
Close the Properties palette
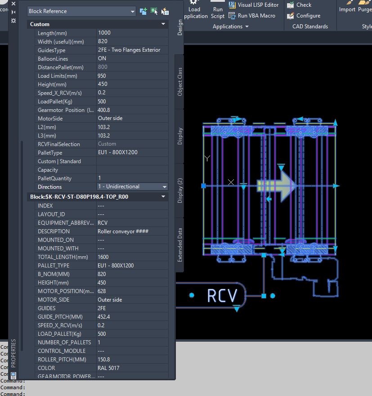coord(13,4)
